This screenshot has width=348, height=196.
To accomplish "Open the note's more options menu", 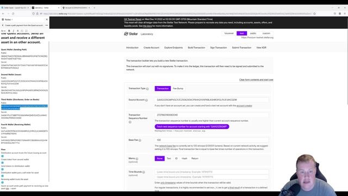I will click(x=46, y=26).
